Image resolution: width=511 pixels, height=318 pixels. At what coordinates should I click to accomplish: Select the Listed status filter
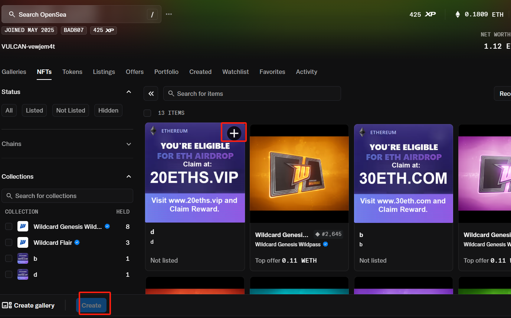click(x=35, y=110)
